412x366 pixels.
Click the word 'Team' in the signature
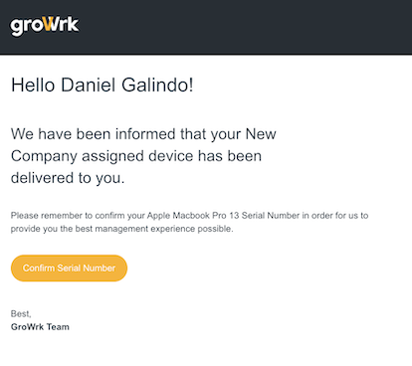click(x=58, y=327)
